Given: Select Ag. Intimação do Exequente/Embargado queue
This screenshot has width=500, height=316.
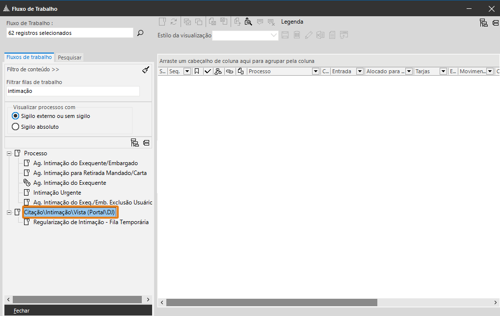Looking at the screenshot, I should [85, 163].
